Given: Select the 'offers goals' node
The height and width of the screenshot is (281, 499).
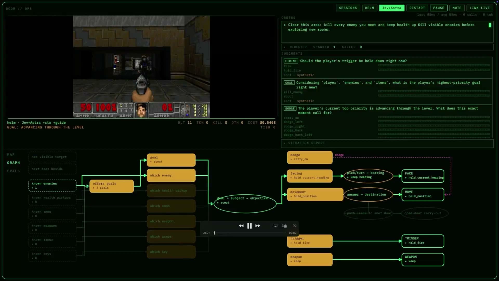Looking at the screenshot, I should [111, 186].
